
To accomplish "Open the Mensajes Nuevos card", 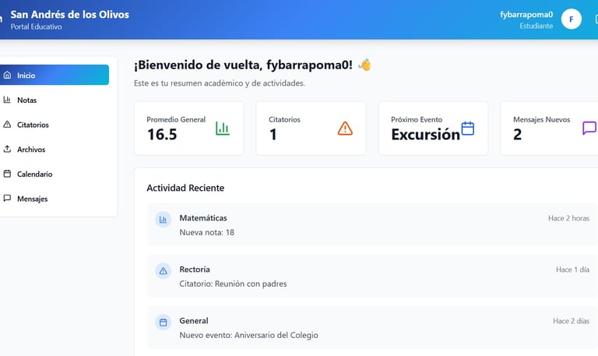I will point(550,129).
